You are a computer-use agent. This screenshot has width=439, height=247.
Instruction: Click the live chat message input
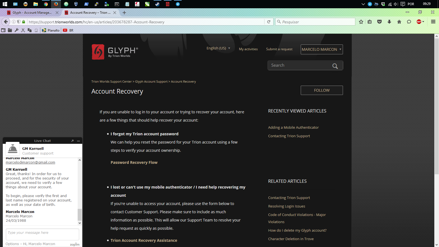[x=43, y=234]
